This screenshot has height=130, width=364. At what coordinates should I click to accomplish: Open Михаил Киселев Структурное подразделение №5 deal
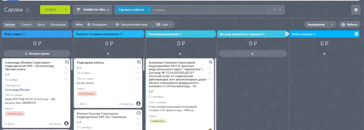click(x=102, y=115)
